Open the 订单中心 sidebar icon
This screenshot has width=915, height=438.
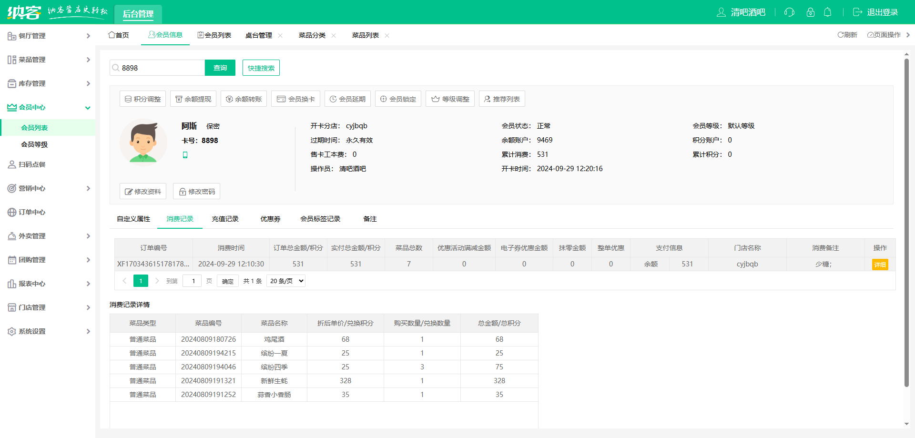coord(11,212)
